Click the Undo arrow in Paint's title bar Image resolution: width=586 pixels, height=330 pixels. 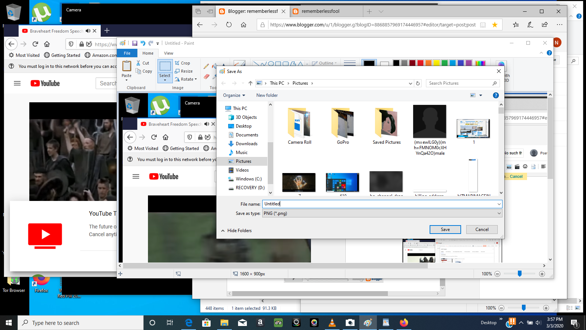143,43
